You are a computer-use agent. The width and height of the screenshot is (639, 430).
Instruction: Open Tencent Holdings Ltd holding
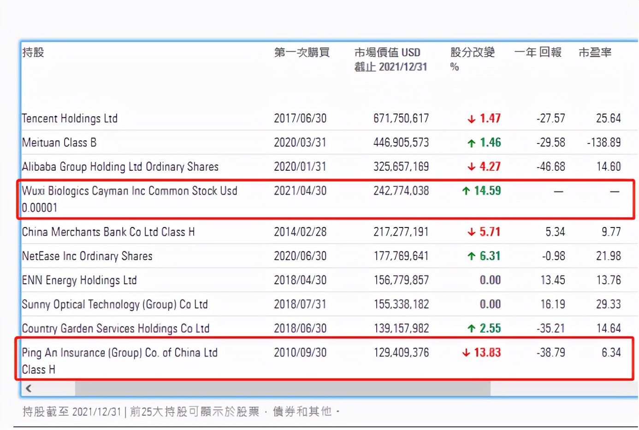(x=70, y=119)
